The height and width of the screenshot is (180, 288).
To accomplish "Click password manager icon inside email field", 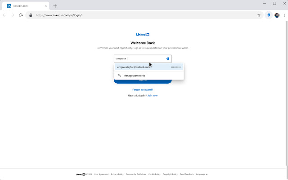I will pos(168,58).
